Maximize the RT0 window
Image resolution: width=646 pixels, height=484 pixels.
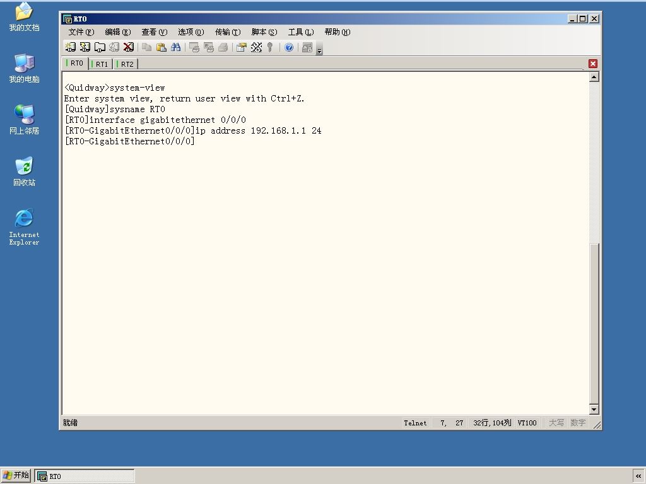tap(582, 19)
